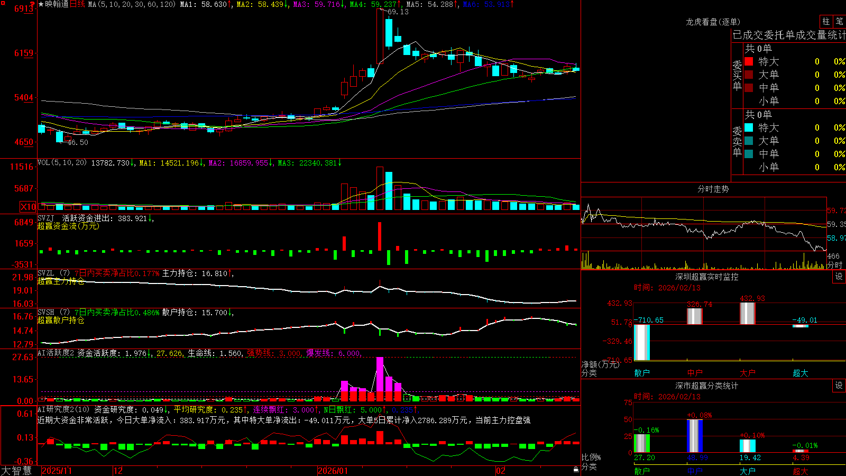Image resolution: width=846 pixels, height=476 pixels.
Task: Click the 2025/11 time axis marker
Action: coord(57,471)
